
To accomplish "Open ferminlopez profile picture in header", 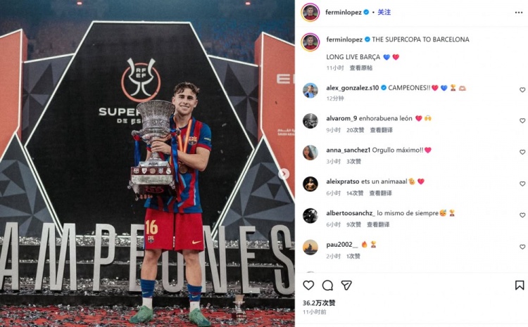I will (310, 13).
